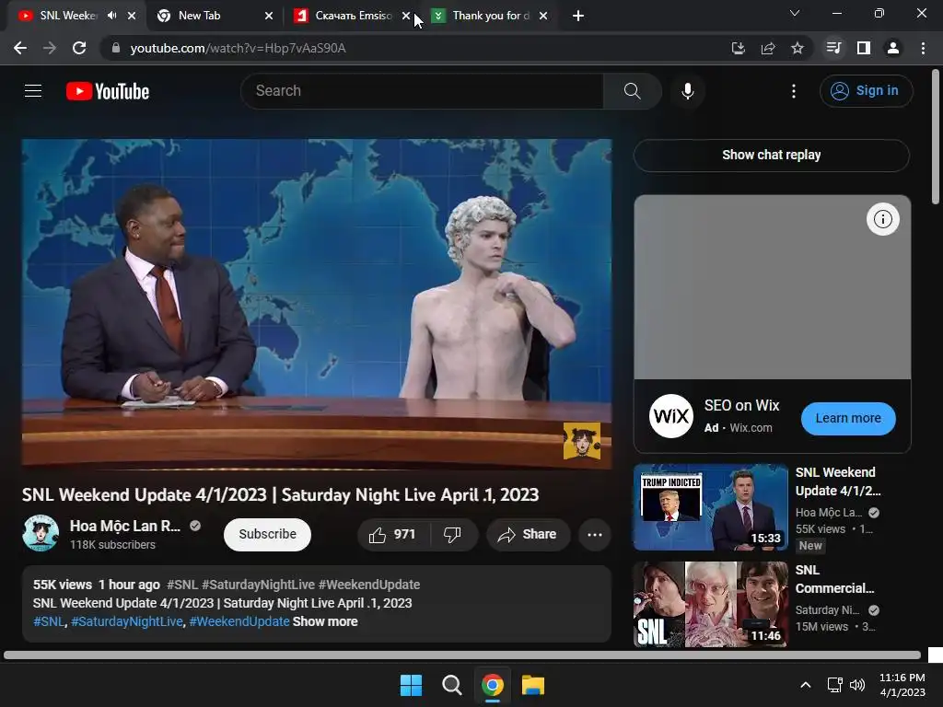Open YouTube settings three-dot menu
943x707 pixels.
coord(794,91)
